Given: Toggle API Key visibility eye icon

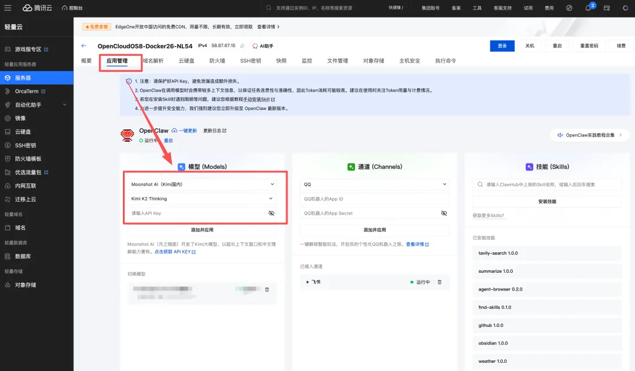Looking at the screenshot, I should click(x=271, y=213).
